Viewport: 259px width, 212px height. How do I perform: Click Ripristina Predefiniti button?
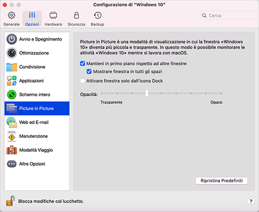[x=222, y=181]
